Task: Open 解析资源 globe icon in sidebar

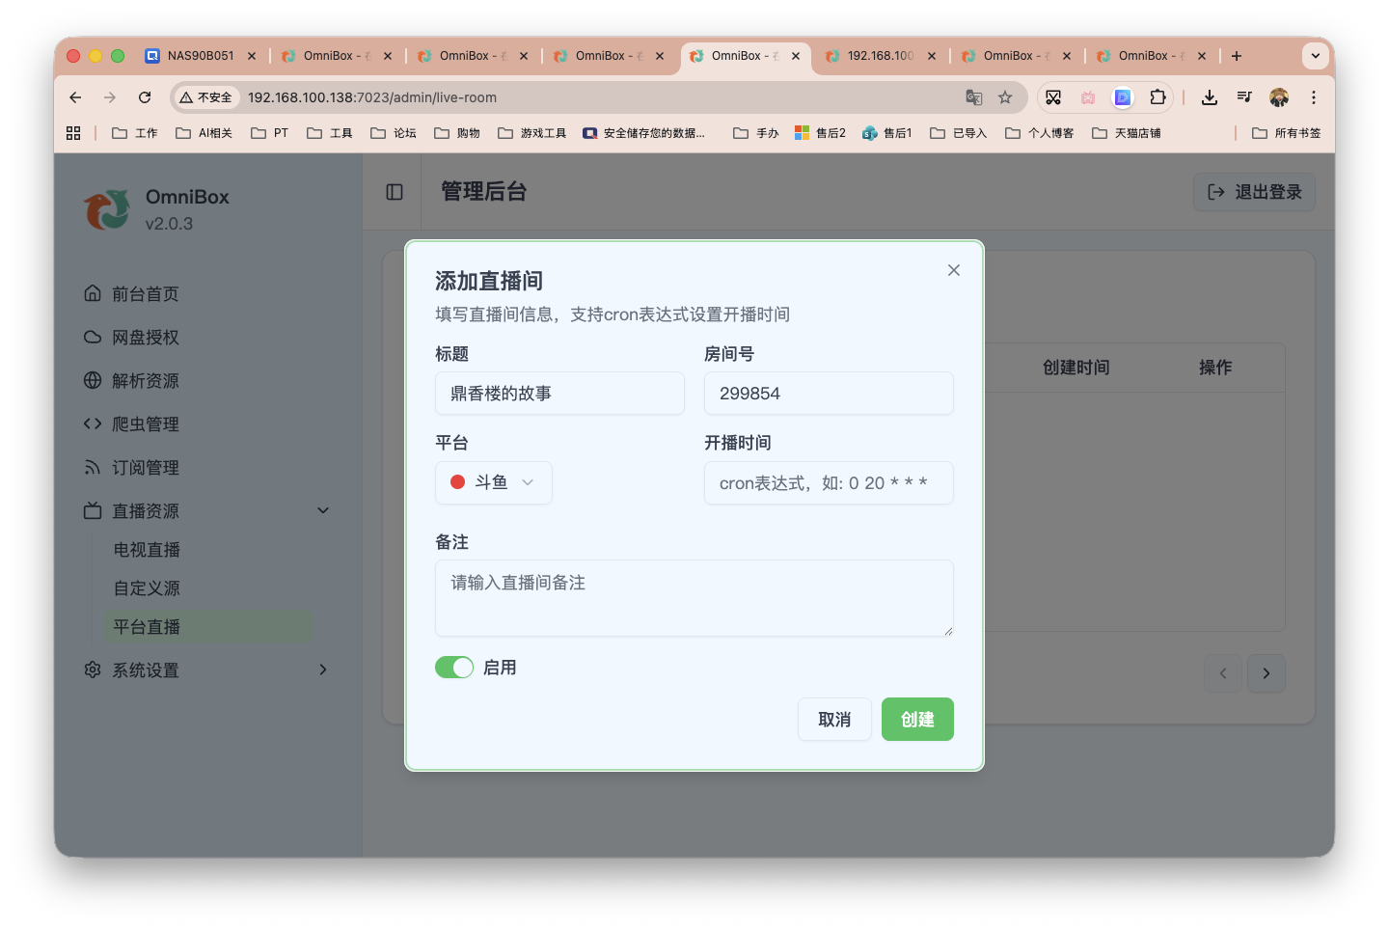Action: point(92,380)
